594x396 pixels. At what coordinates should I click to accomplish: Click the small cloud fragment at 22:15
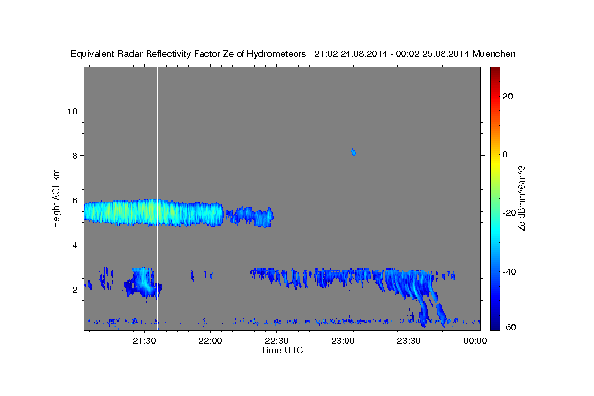pos(250,216)
